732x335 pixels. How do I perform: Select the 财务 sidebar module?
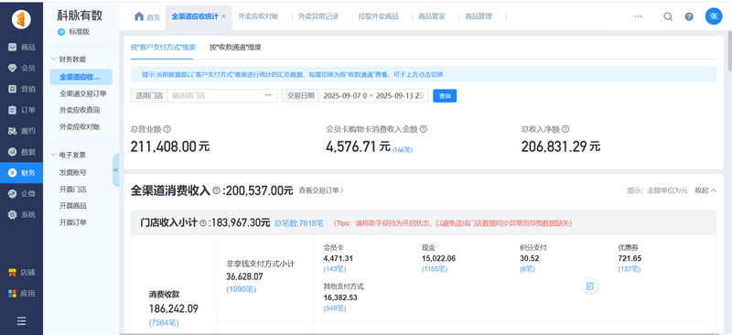21,173
